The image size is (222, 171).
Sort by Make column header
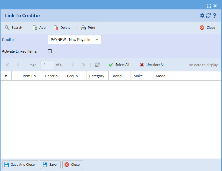[142, 76]
